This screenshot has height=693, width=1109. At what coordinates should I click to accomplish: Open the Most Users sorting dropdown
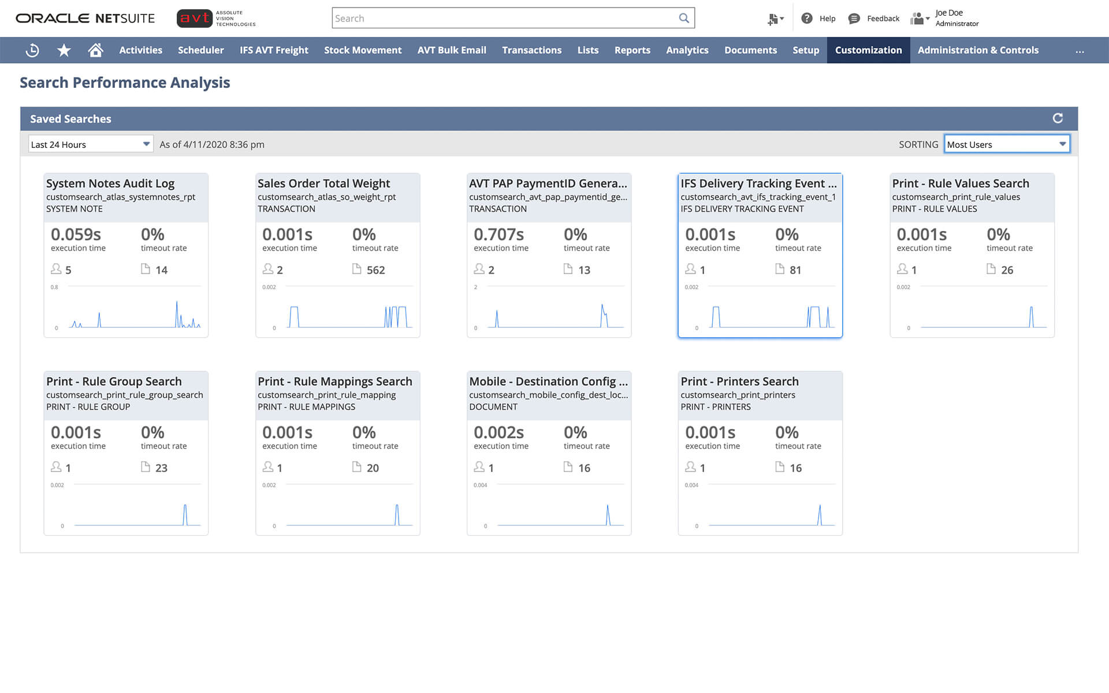[1007, 144]
